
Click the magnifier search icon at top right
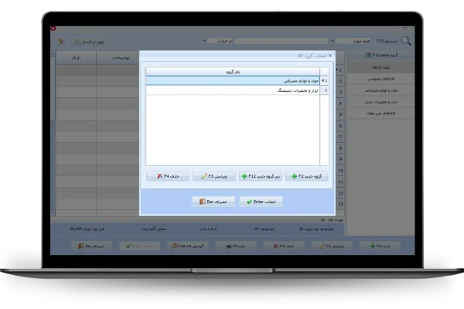pyautogui.click(x=404, y=41)
